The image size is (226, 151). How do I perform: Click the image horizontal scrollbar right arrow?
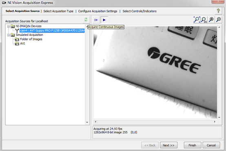tap(215, 122)
